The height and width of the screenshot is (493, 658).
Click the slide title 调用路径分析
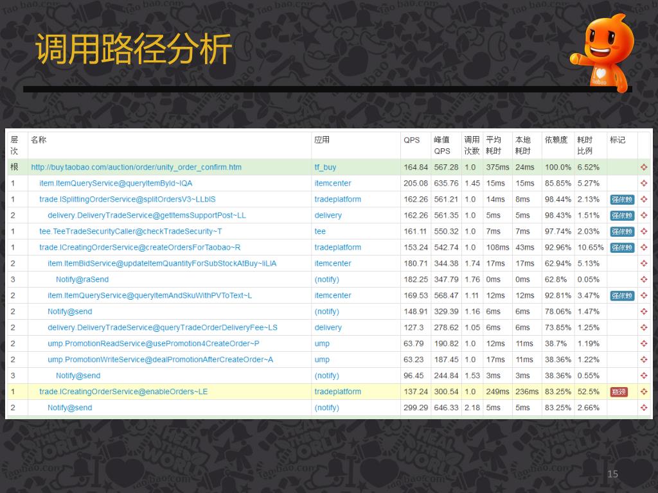pos(134,49)
